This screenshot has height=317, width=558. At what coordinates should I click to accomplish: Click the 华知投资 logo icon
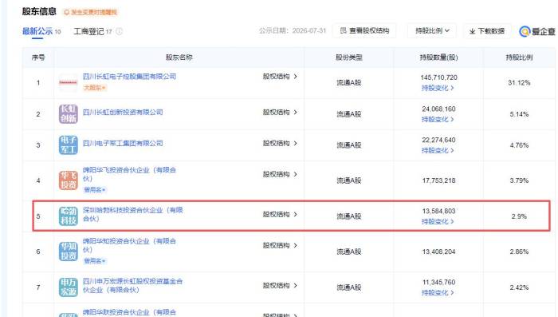(68, 252)
